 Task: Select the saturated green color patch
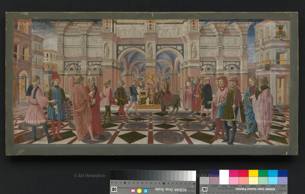point(263,173)
